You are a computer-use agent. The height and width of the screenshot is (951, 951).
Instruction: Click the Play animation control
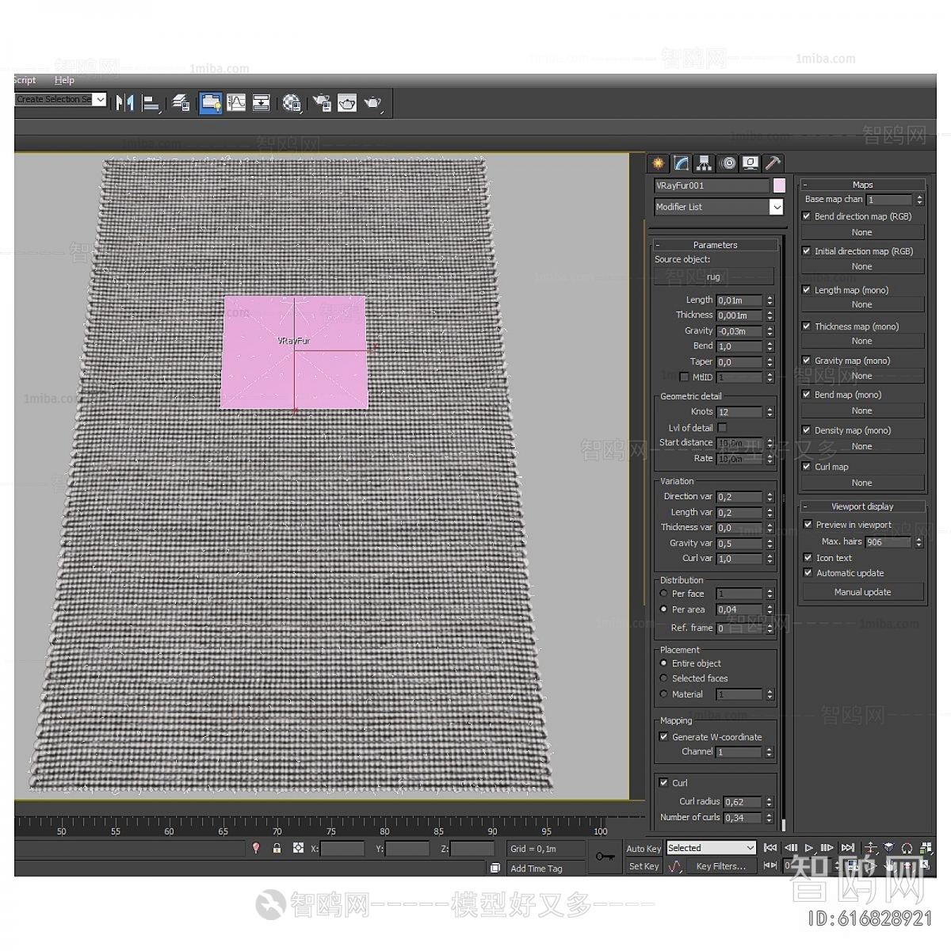[809, 847]
